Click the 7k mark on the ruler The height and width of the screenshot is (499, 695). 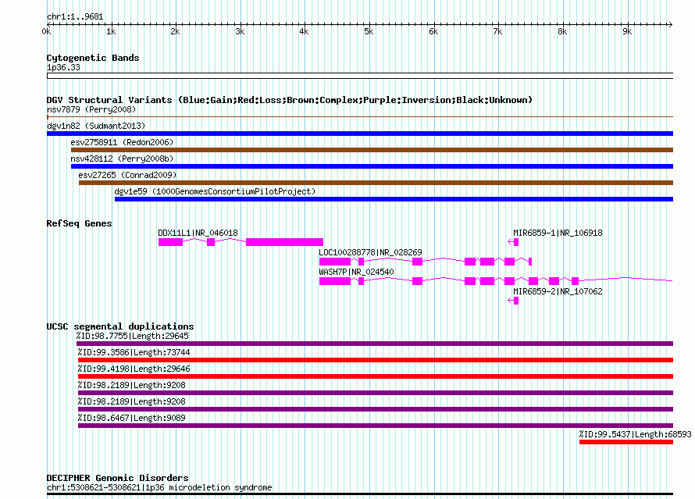[x=497, y=31]
